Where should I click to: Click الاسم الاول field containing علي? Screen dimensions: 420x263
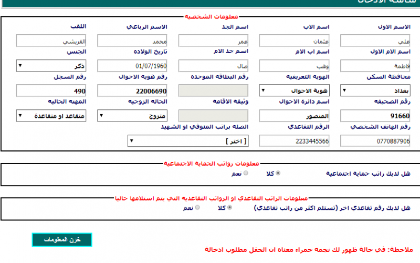[375, 41]
